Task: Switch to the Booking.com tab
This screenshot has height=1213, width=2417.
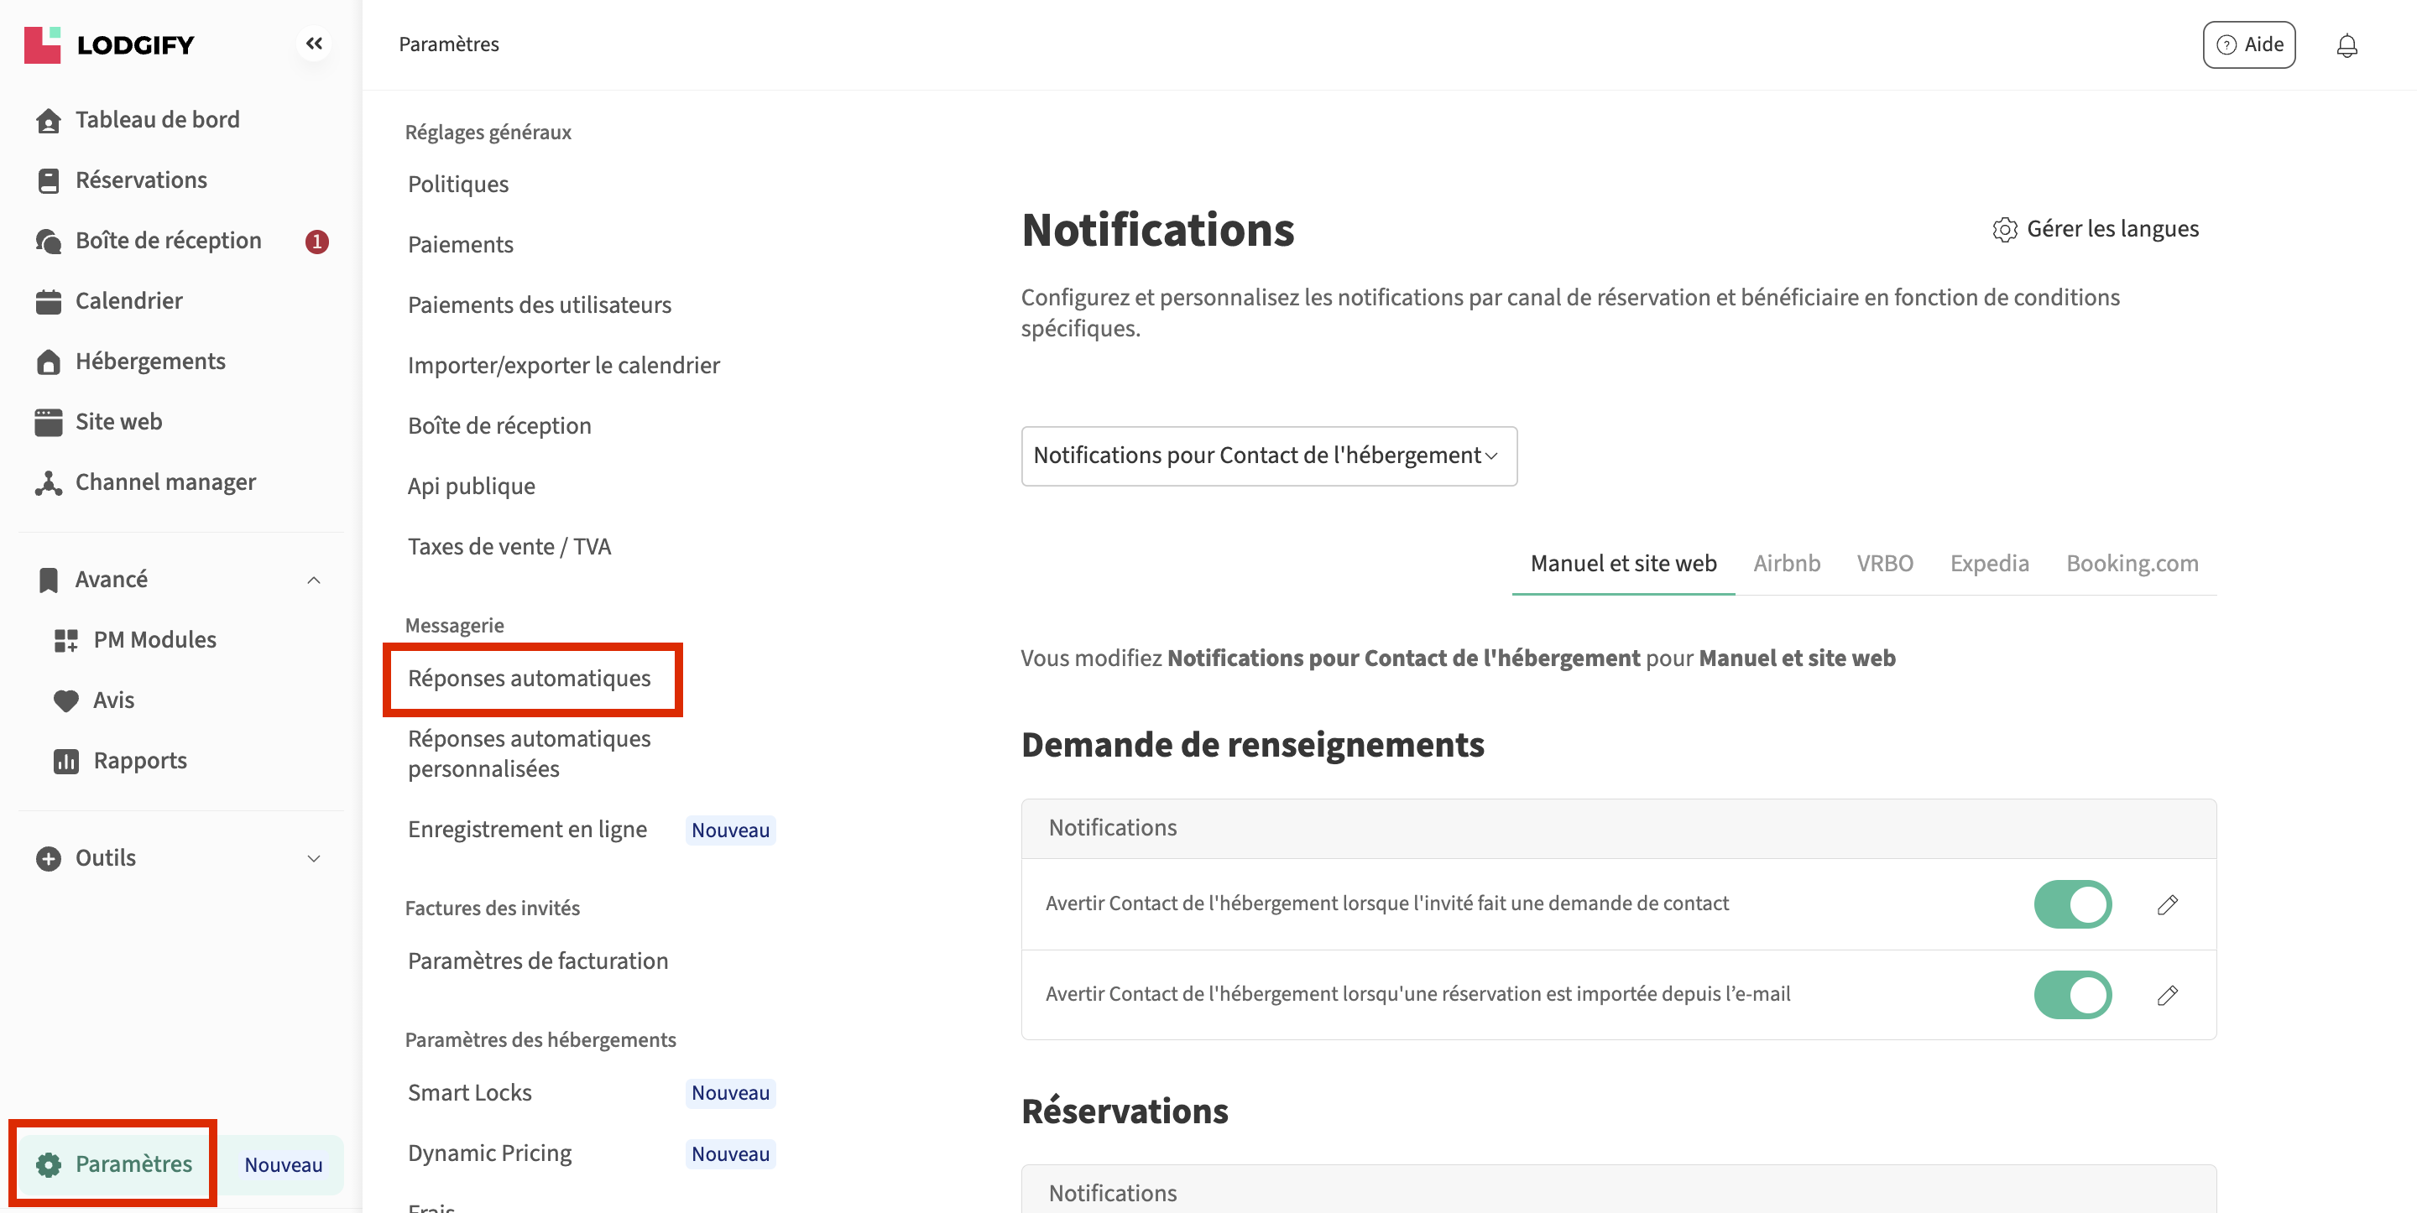Action: pyautogui.click(x=2131, y=564)
